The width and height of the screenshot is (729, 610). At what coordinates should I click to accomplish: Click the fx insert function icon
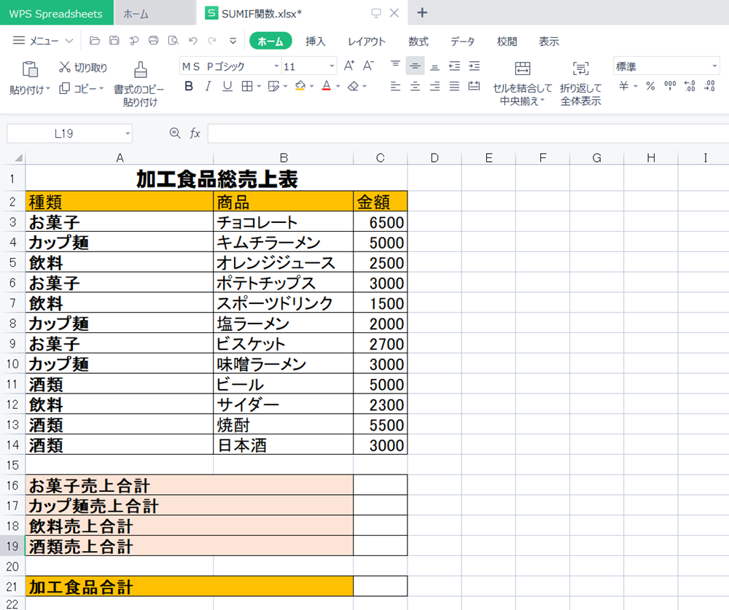pyautogui.click(x=195, y=133)
